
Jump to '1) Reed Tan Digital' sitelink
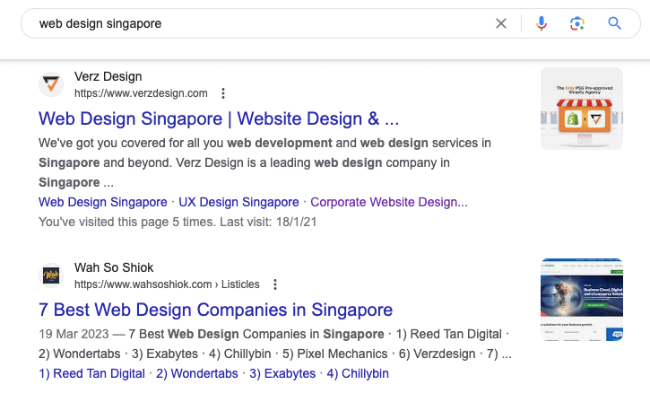click(x=91, y=373)
